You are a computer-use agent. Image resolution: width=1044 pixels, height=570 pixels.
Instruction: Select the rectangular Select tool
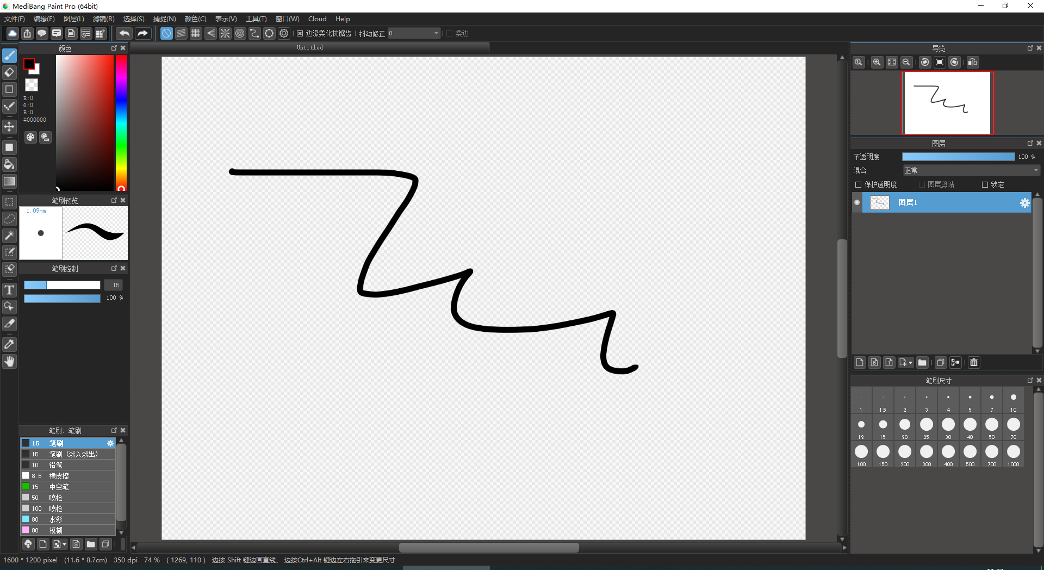pyautogui.click(x=9, y=202)
